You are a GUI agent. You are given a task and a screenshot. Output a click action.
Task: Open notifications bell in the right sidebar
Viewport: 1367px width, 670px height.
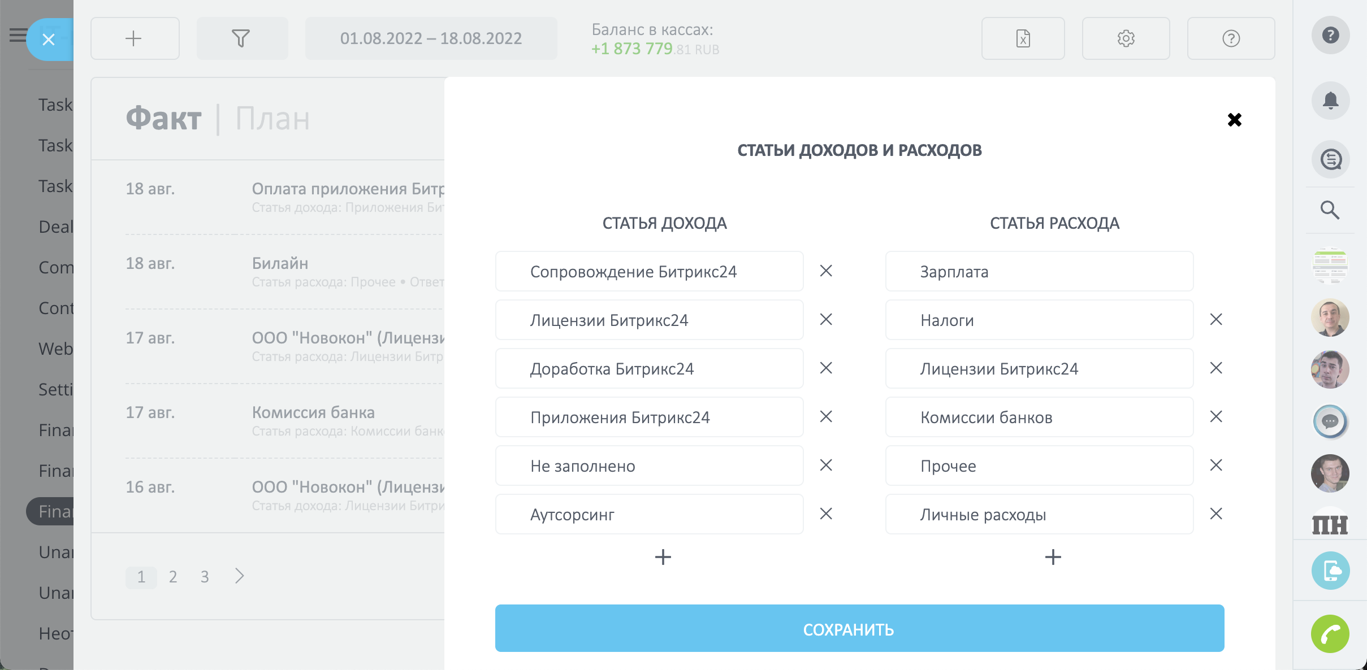(1330, 101)
